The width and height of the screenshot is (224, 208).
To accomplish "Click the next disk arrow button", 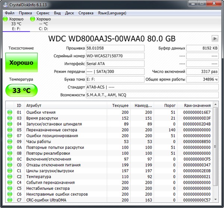I will click(x=215, y=38).
